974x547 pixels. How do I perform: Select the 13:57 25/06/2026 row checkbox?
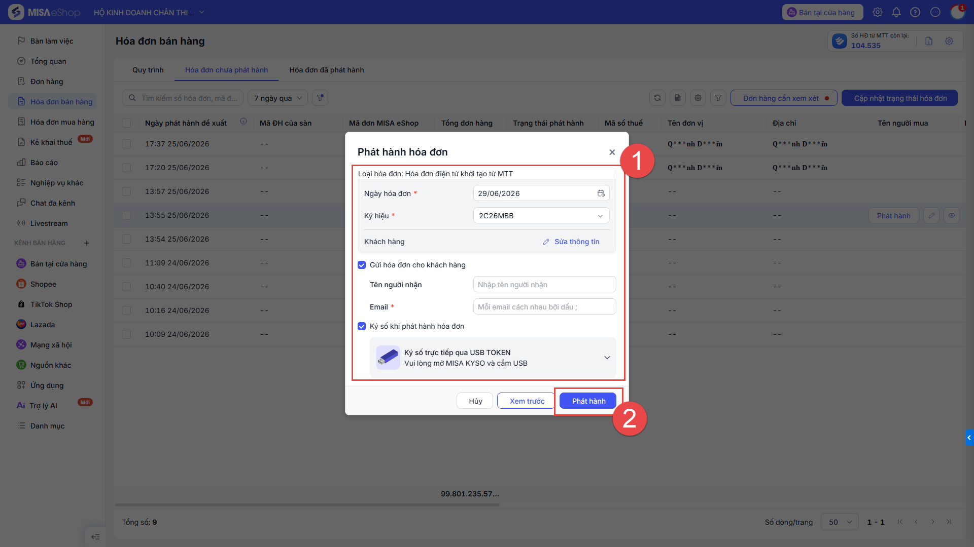[x=126, y=191]
